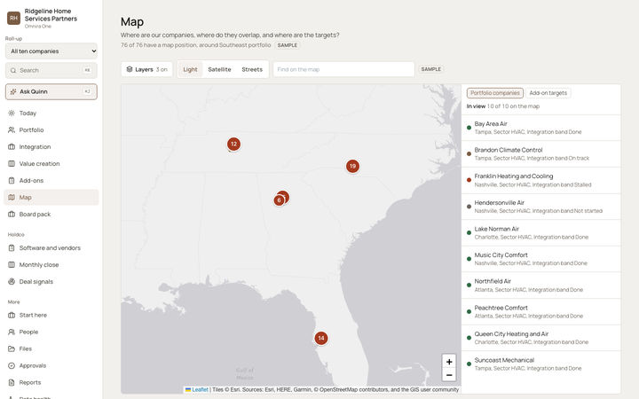Click the Ask Quinn sparkle icon
This screenshot has width=639, height=399.
coord(13,91)
